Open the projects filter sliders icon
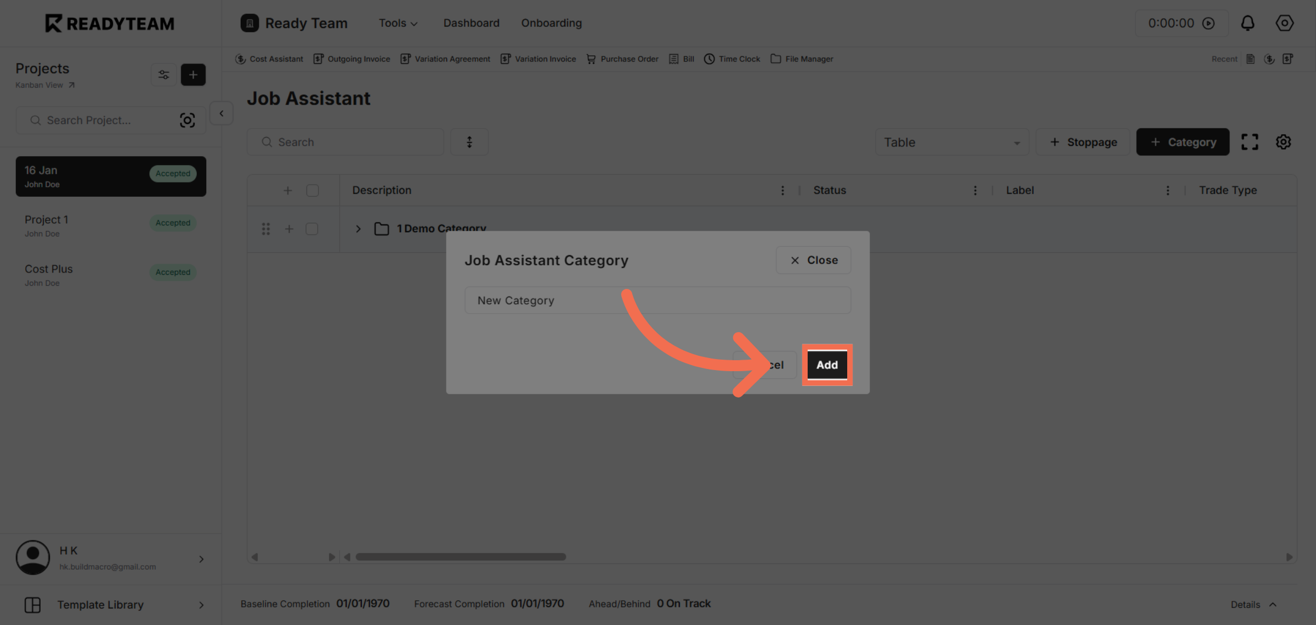This screenshot has height=625, width=1316. click(163, 75)
